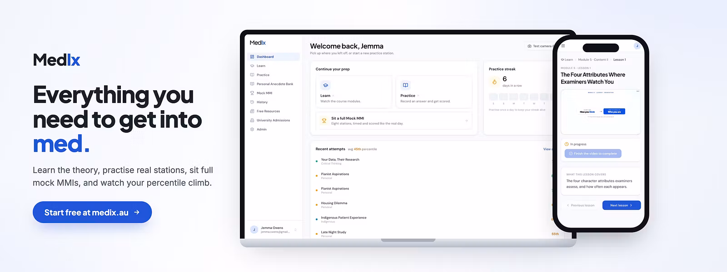Open University Admissions in the sidebar
727x272 pixels.
[274, 120]
